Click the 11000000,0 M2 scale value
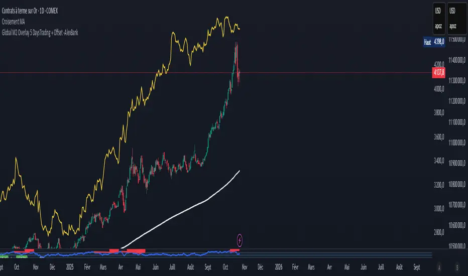 pos(457,143)
